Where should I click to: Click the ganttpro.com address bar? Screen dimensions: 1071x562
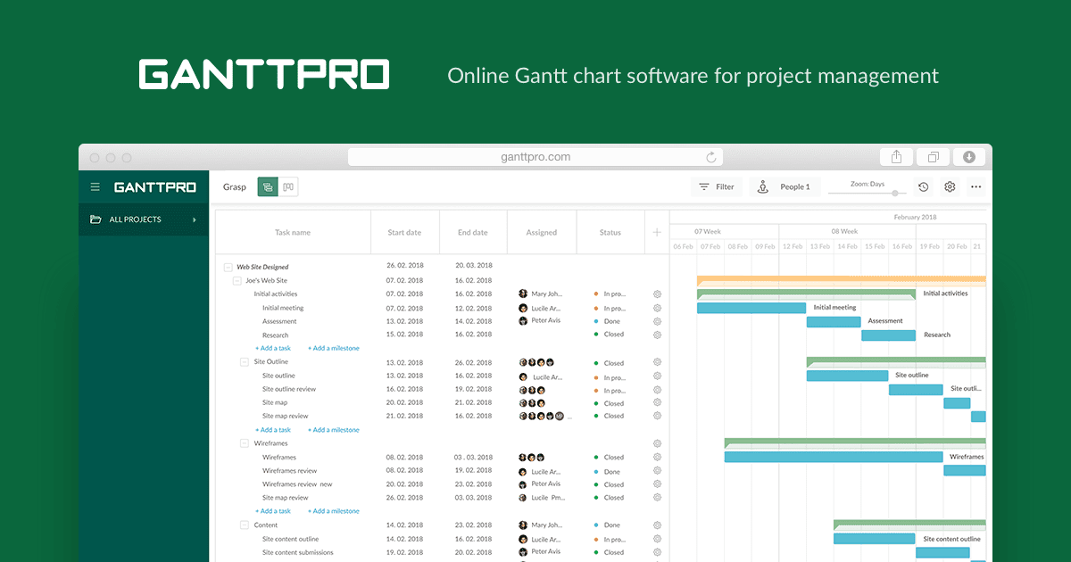535,157
